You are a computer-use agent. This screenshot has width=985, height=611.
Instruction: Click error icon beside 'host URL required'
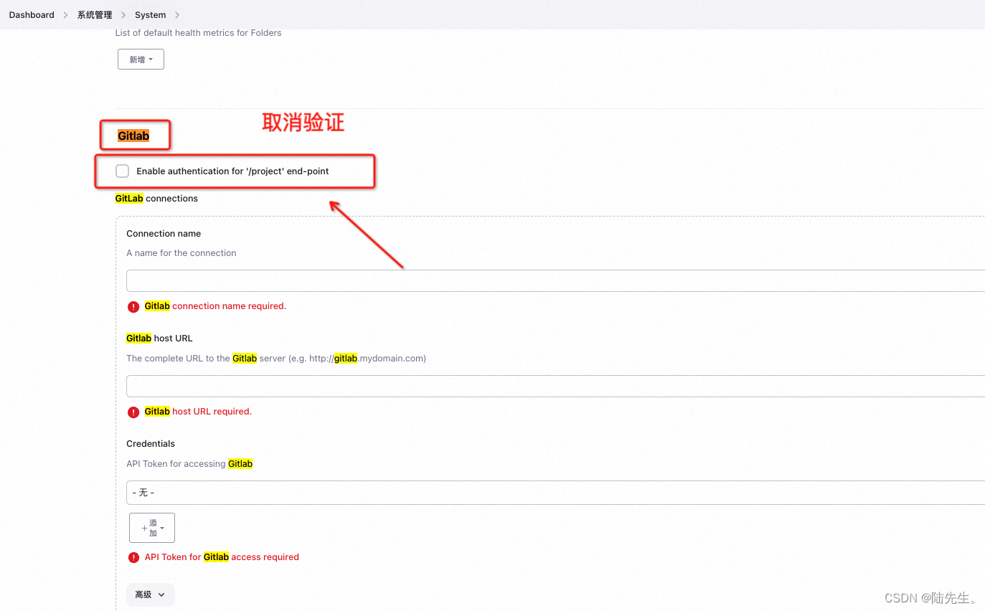133,412
